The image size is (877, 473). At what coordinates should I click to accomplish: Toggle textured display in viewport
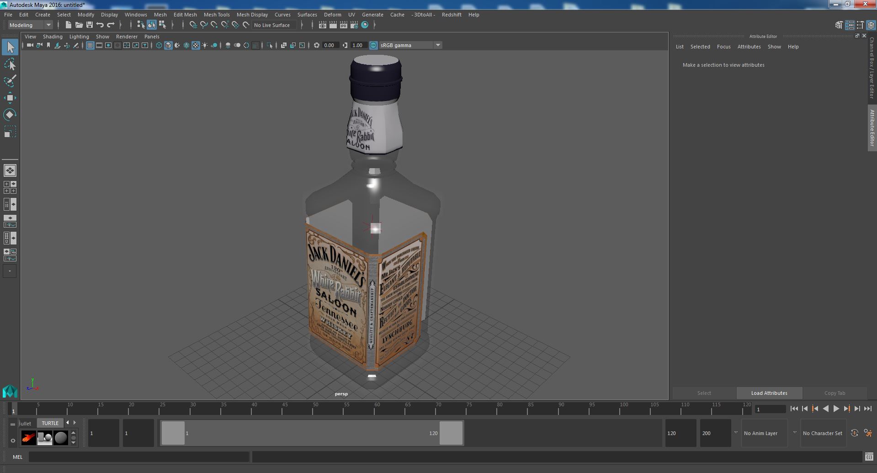point(196,45)
